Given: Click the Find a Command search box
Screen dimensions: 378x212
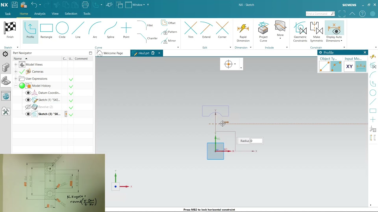Looking at the screenshot, I should (x=320, y=14).
